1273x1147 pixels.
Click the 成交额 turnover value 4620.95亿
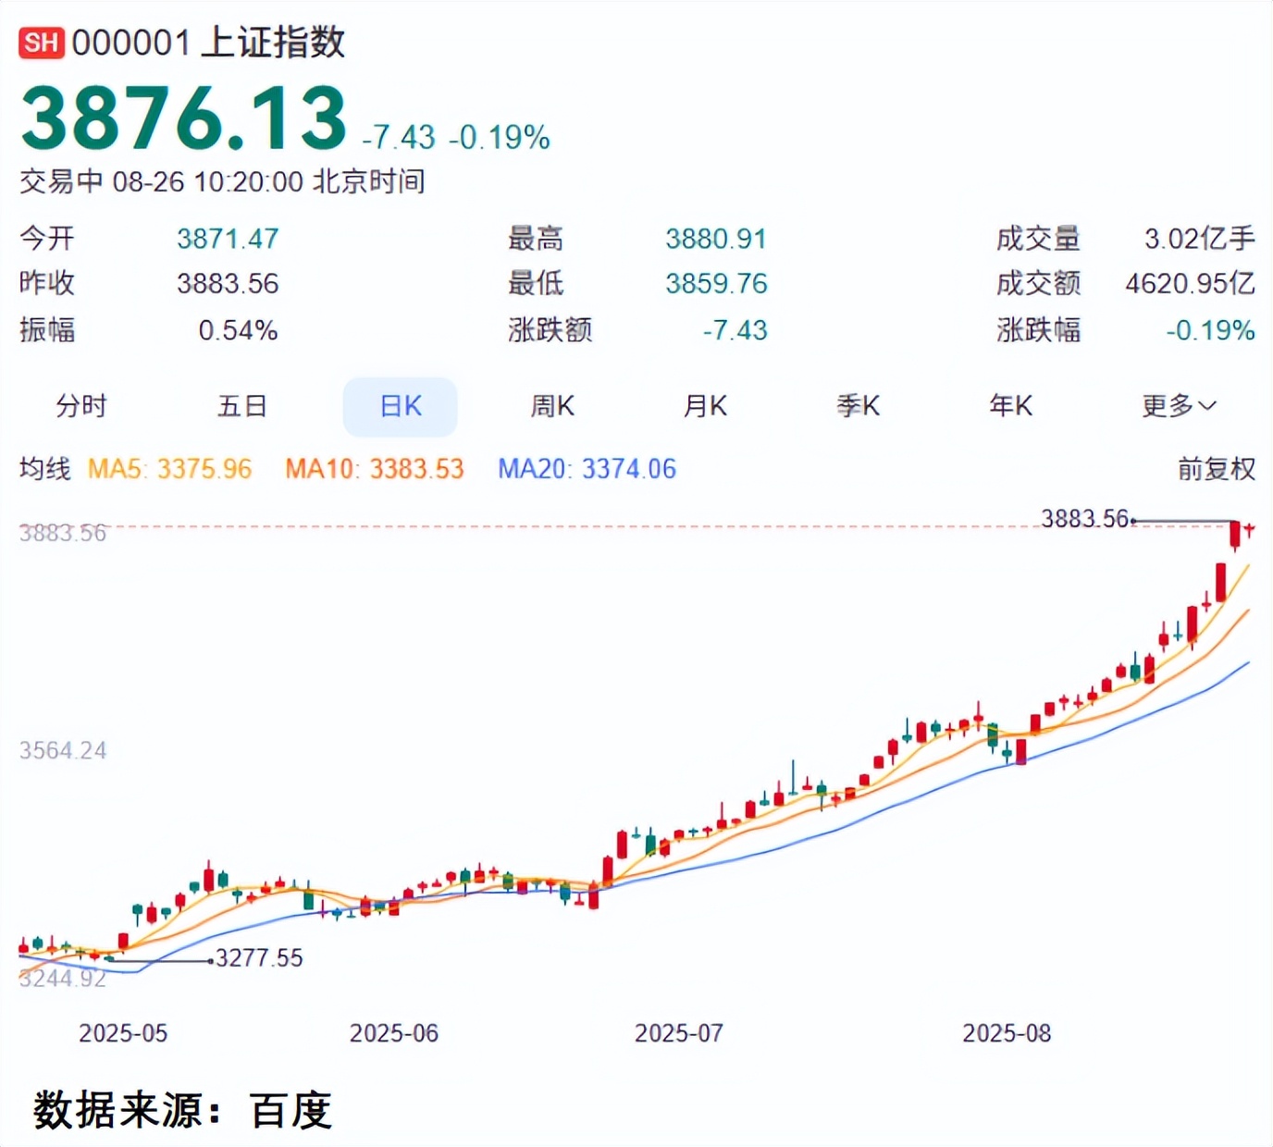pyautogui.click(x=1190, y=283)
